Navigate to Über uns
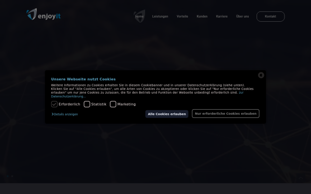 click(243, 17)
